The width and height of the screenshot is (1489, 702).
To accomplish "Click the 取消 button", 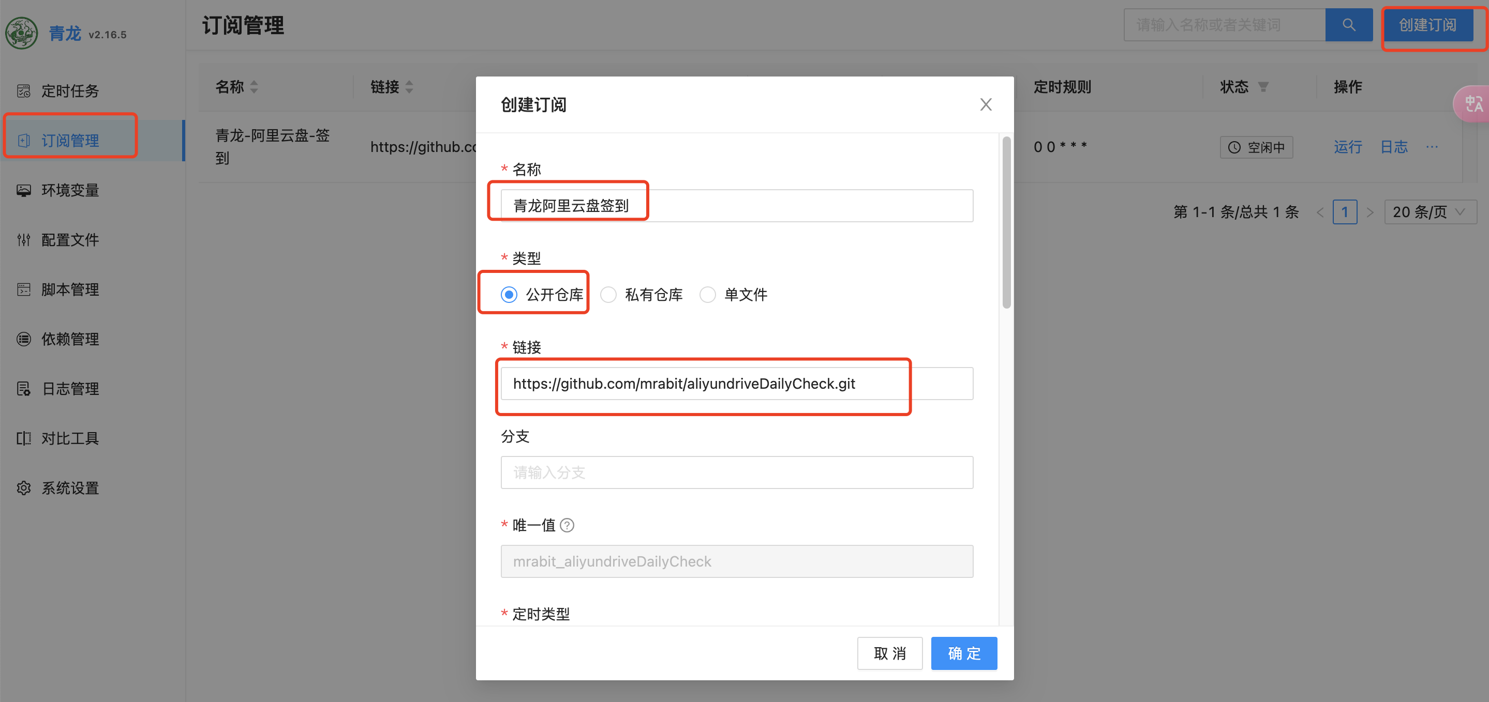I will (889, 653).
